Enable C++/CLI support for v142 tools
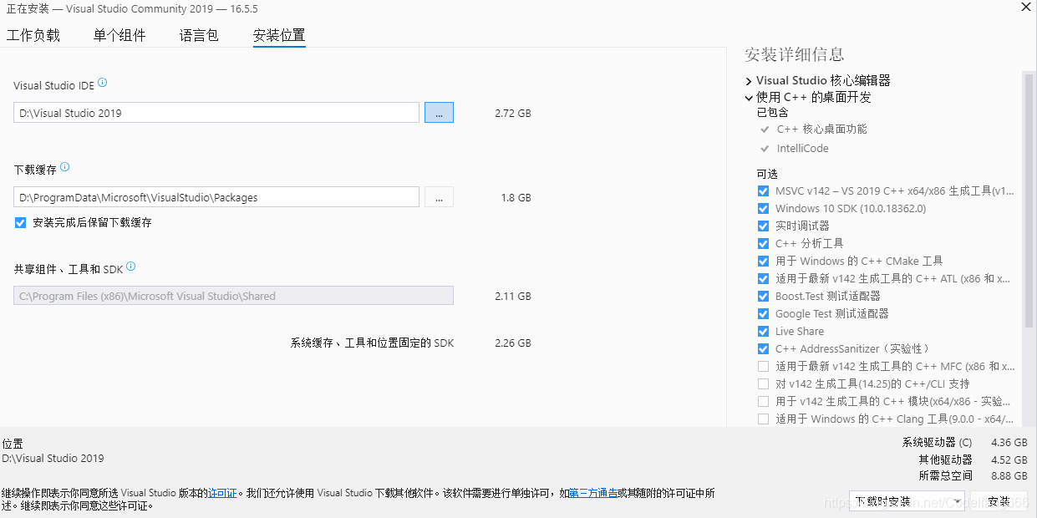This screenshot has width=1037, height=518. point(763,384)
